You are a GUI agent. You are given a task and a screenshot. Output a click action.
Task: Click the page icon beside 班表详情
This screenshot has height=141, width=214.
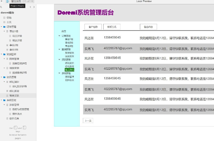[10, 40]
